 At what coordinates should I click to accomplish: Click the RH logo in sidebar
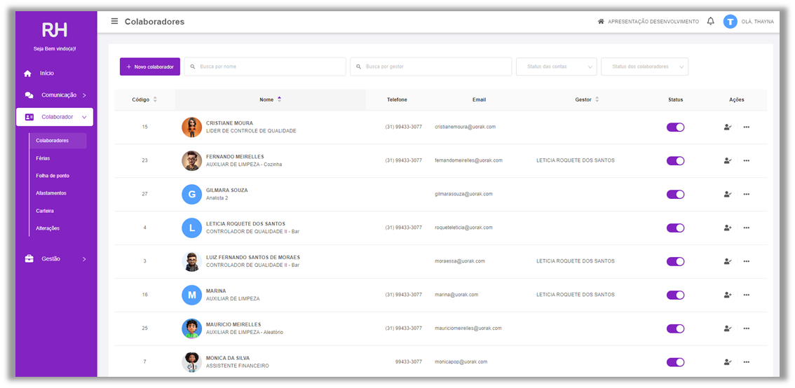pos(55,30)
